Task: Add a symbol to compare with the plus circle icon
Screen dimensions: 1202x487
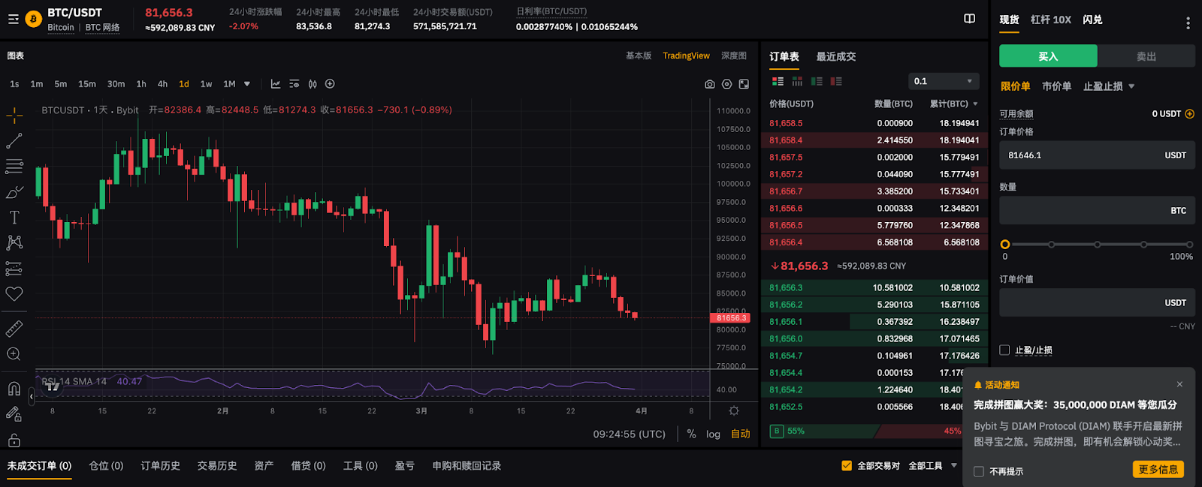Action: pyautogui.click(x=330, y=84)
